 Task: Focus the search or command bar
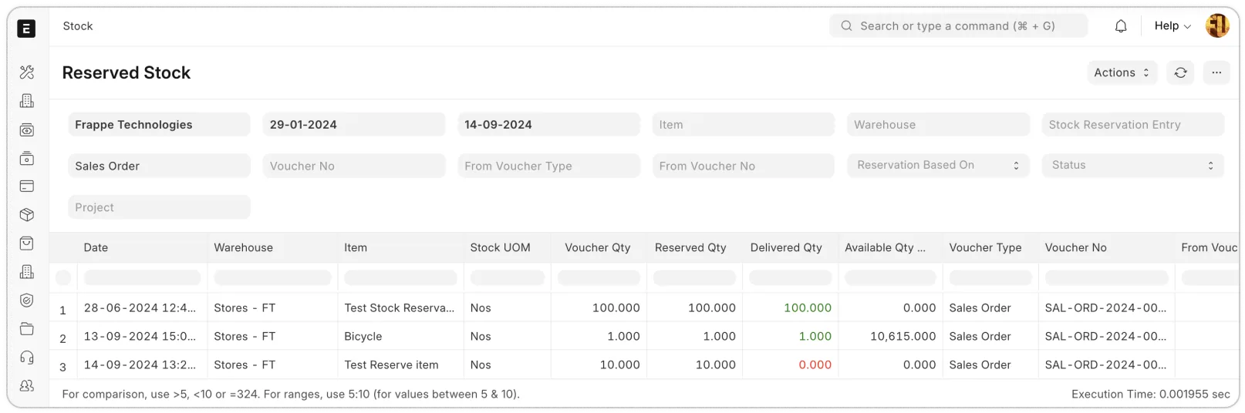(x=958, y=26)
